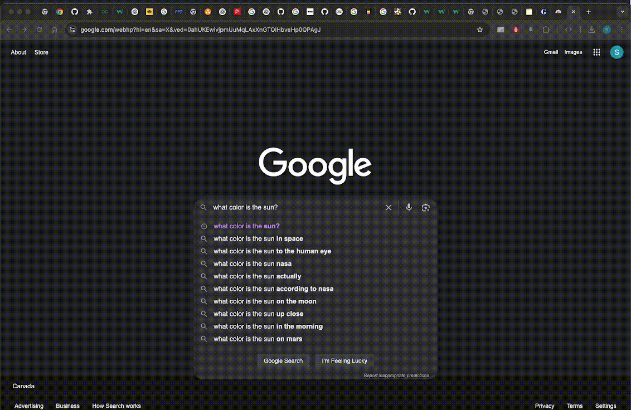Open the red hand ad blocker extension
631x410 pixels.
[x=516, y=30]
